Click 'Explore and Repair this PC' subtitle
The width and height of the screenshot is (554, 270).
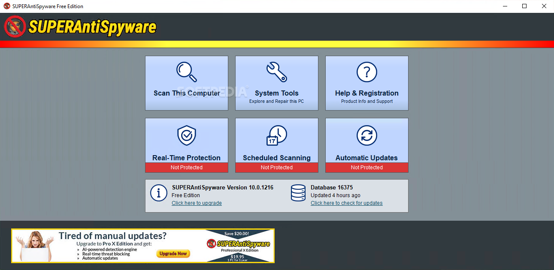tap(277, 102)
